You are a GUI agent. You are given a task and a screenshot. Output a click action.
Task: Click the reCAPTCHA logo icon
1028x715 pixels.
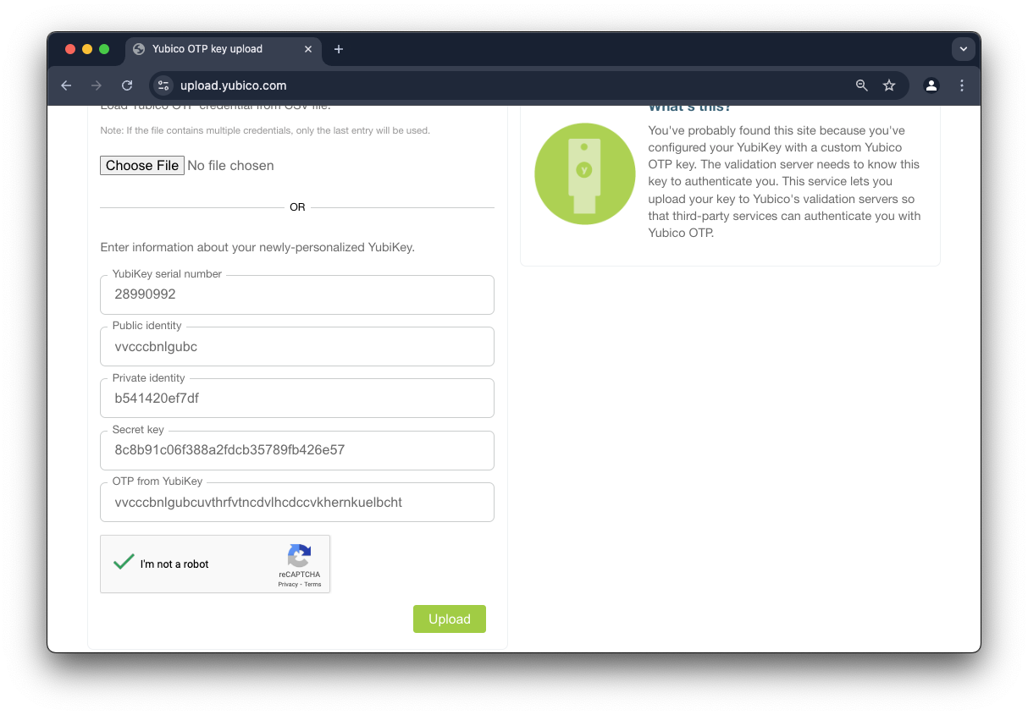(x=299, y=556)
